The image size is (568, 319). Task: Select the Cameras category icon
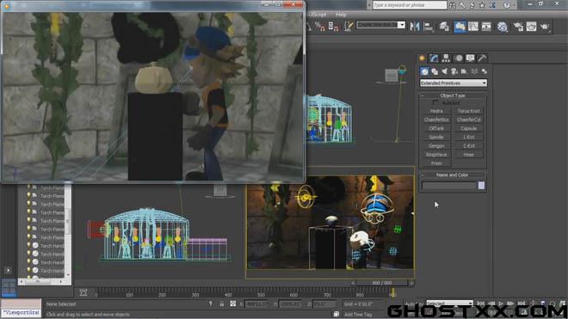pyautogui.click(x=454, y=71)
